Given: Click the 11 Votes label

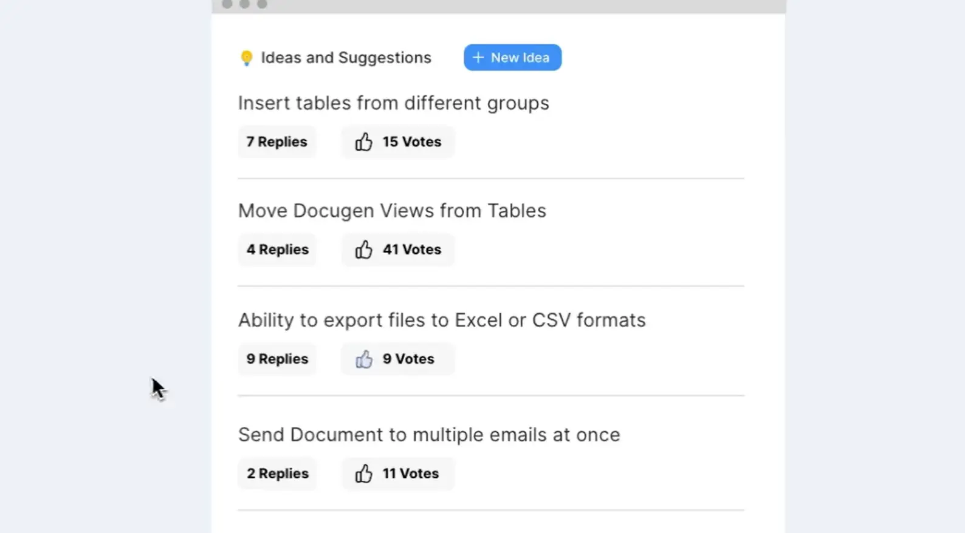Looking at the screenshot, I should 411,474.
